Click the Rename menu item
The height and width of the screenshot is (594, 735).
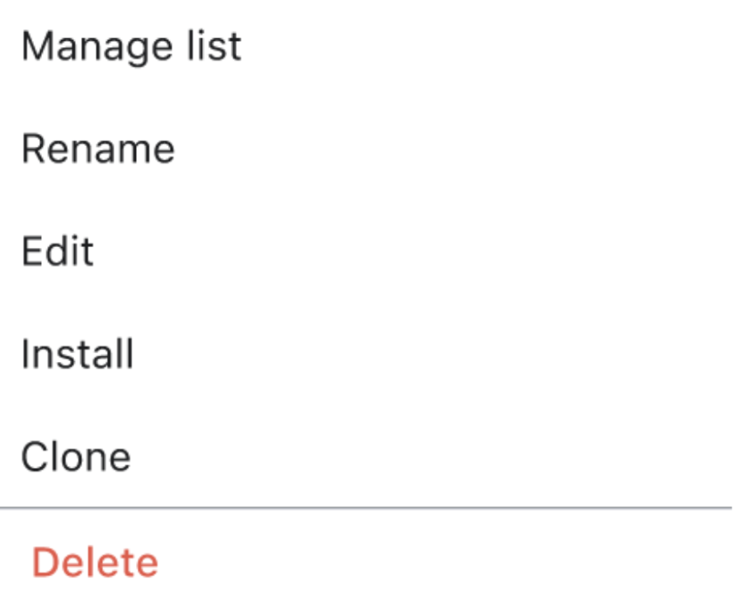[98, 149]
